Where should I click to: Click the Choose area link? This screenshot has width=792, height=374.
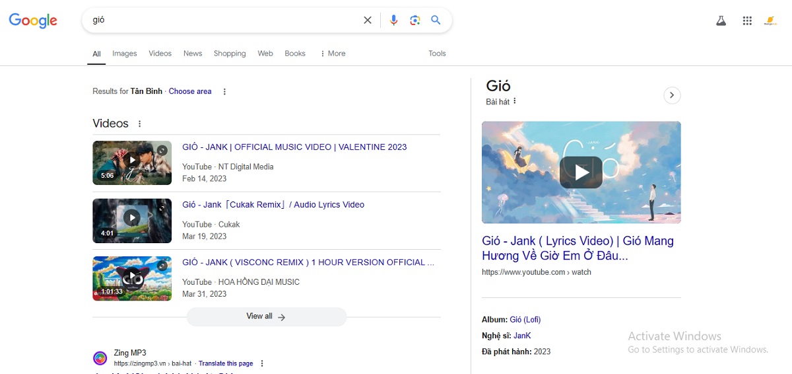pyautogui.click(x=190, y=92)
